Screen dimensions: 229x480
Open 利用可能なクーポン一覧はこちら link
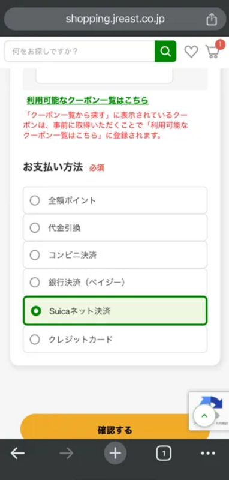pos(88,100)
